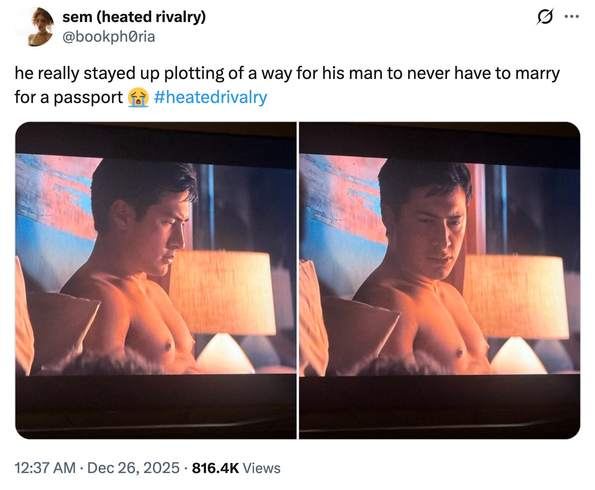Open the #heatedrivalry hashtag link
Viewport: 595px width, 490px height.
[x=210, y=97]
